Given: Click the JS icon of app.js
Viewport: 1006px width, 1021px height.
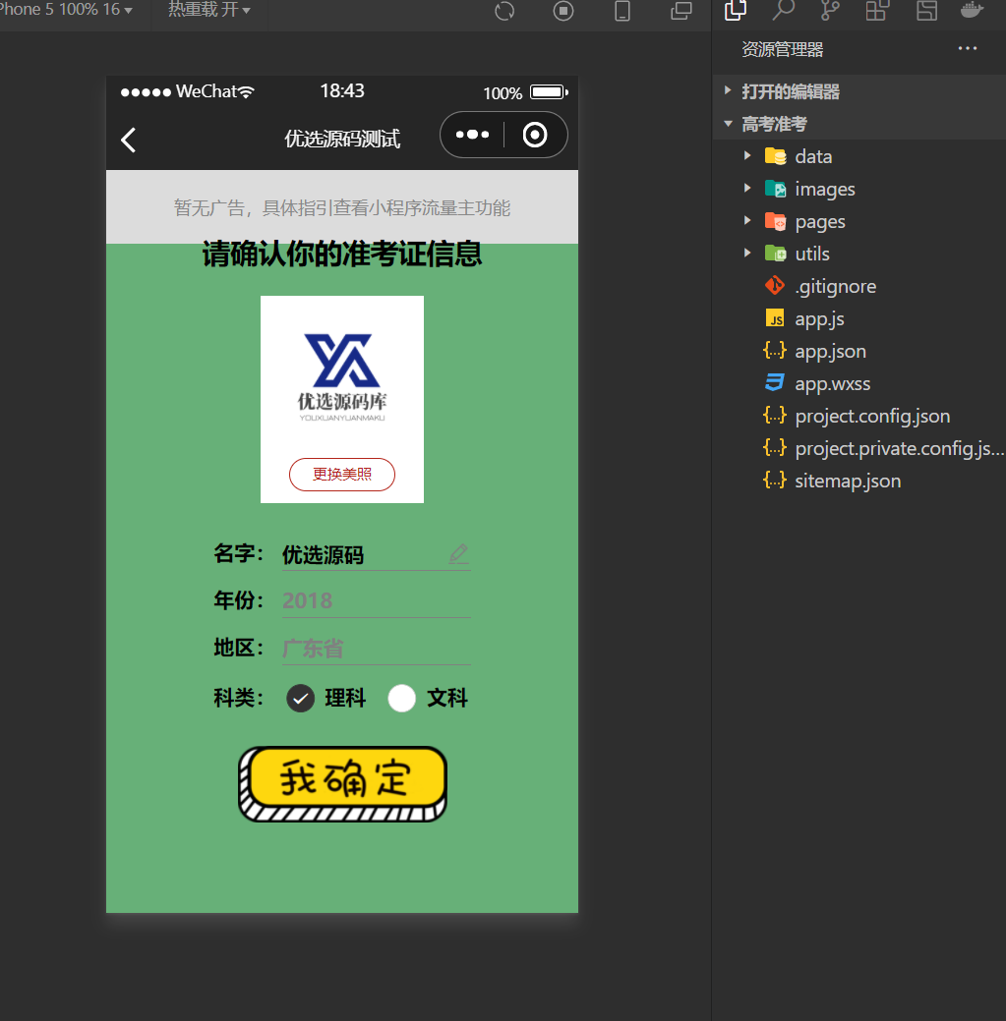Looking at the screenshot, I should (775, 318).
